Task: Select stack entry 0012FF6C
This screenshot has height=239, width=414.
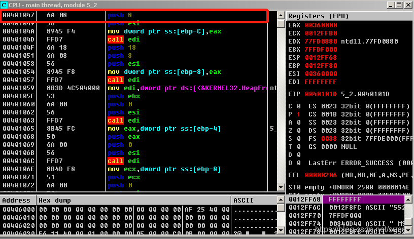Action: tap(346, 208)
